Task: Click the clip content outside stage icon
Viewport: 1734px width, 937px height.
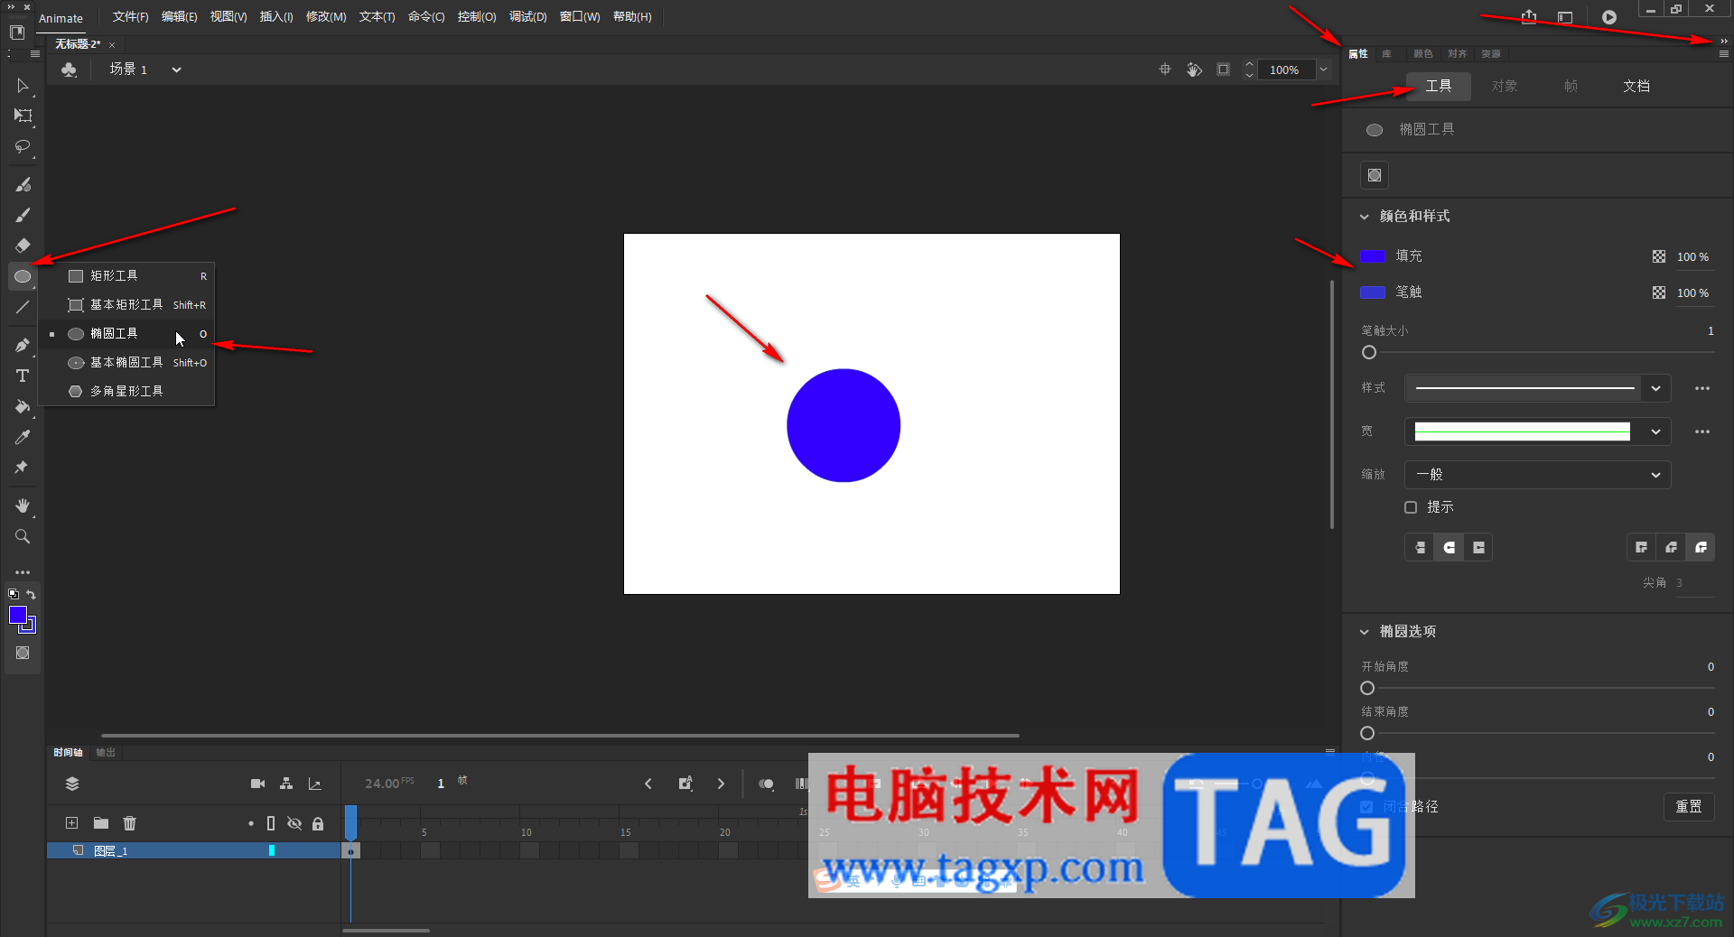Action: [x=1223, y=70]
